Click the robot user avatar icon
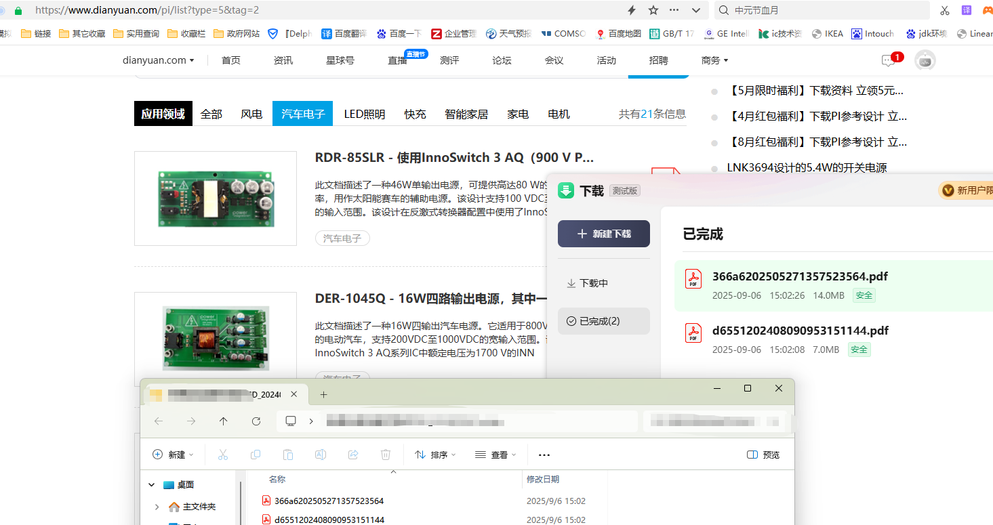The width and height of the screenshot is (993, 525). [925, 60]
